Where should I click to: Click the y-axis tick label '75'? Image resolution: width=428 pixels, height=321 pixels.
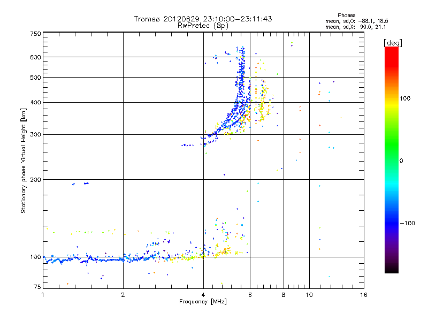click(37, 287)
